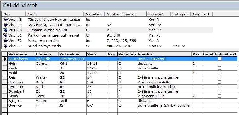Click the Omat kokoelmat column header
Viewport: 239px width, 115px height.
[x=220, y=54]
